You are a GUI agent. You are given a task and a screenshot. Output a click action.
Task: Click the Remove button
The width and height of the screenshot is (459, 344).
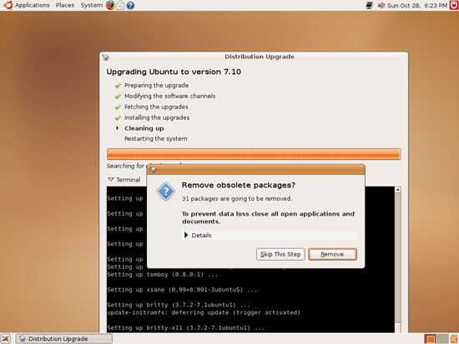332,254
